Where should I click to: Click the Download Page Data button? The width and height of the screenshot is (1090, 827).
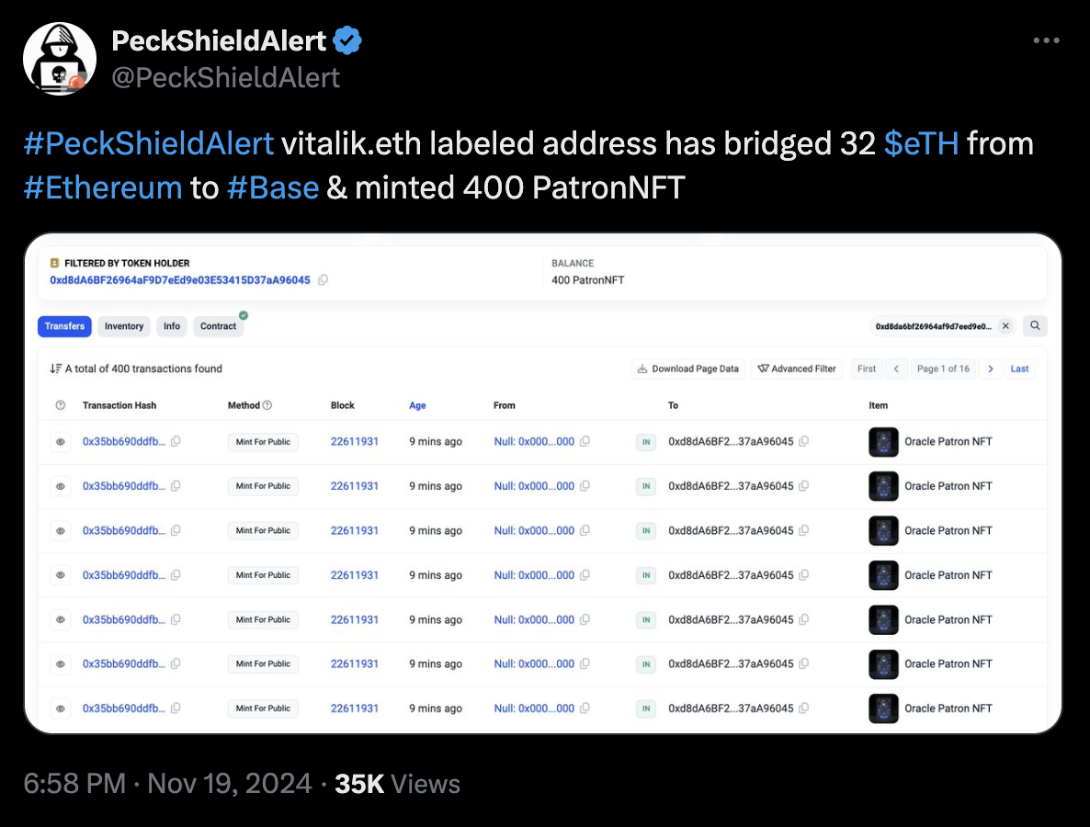pos(687,368)
